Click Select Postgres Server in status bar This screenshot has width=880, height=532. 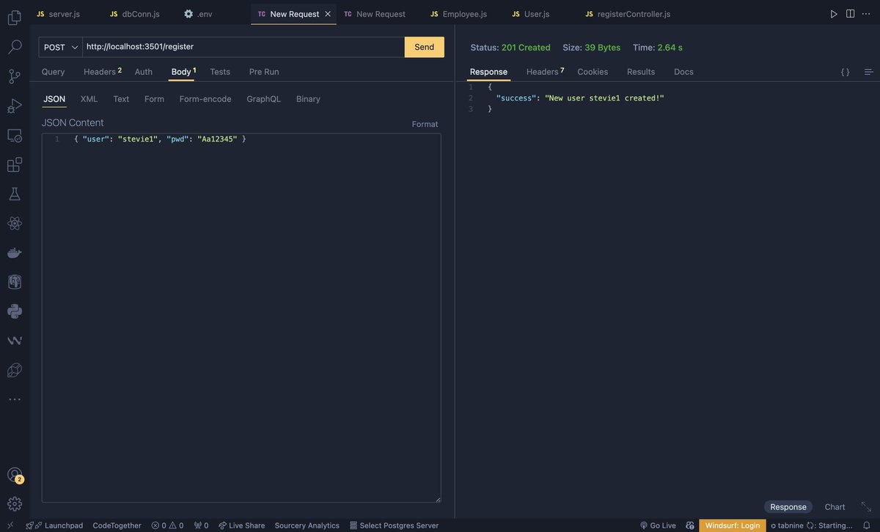pyautogui.click(x=394, y=525)
